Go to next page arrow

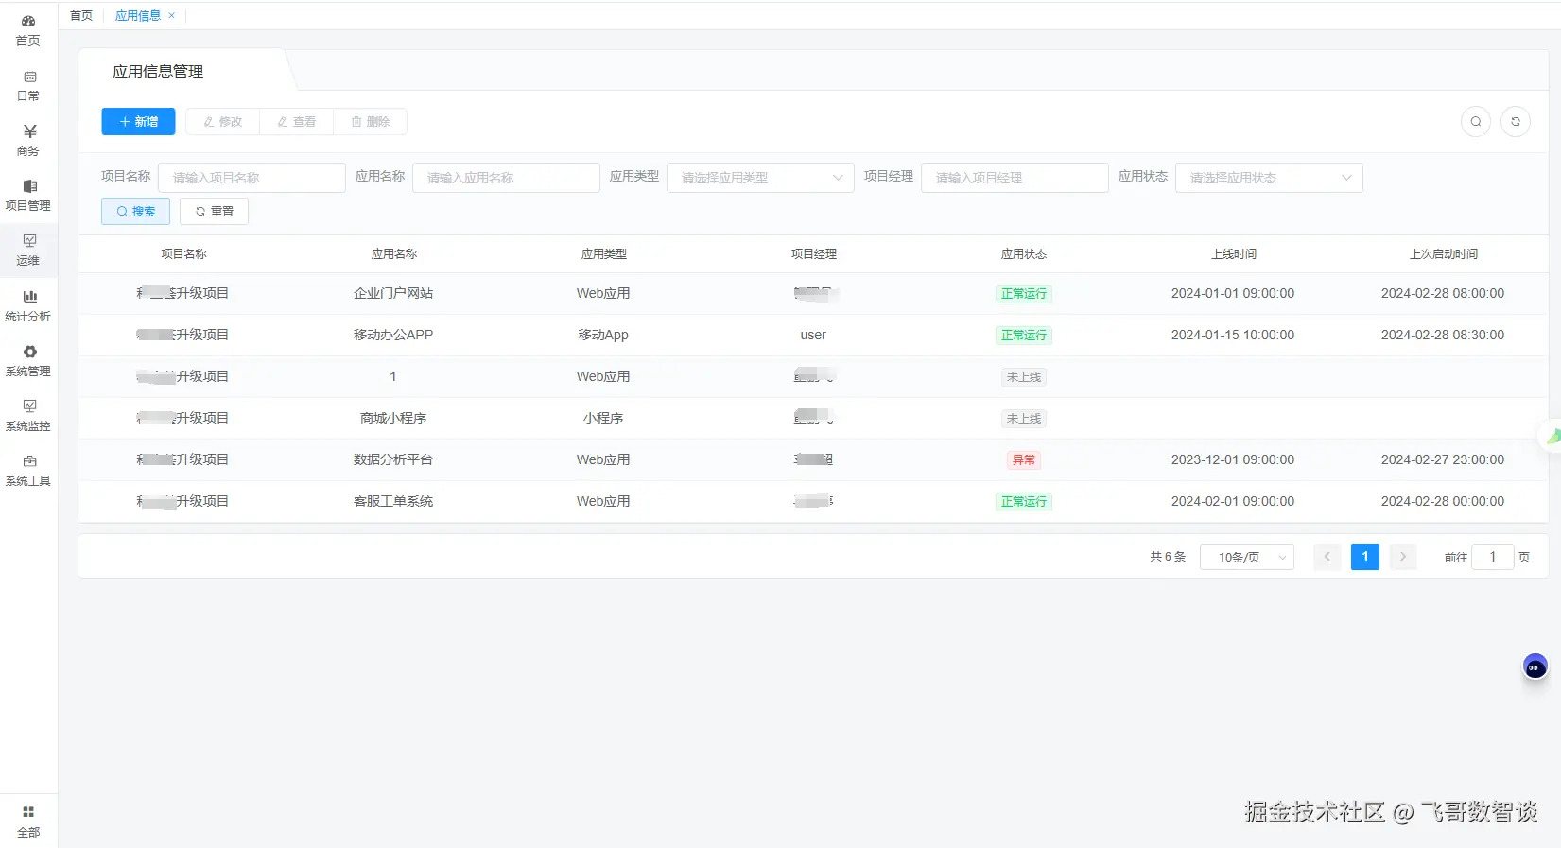coord(1403,557)
